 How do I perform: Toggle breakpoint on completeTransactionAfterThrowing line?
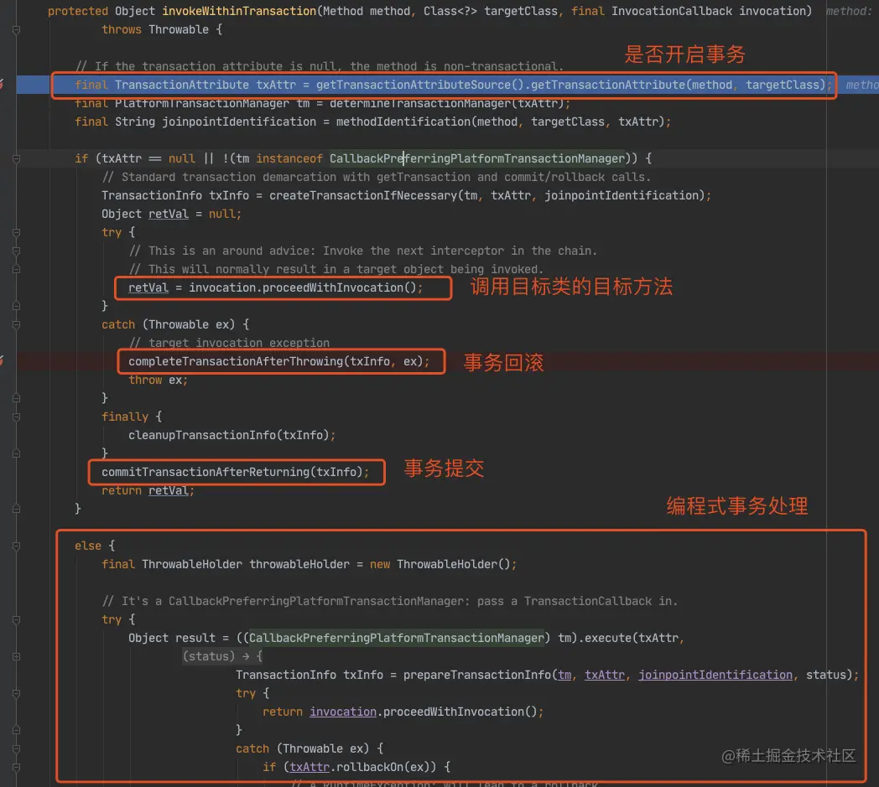[2, 361]
